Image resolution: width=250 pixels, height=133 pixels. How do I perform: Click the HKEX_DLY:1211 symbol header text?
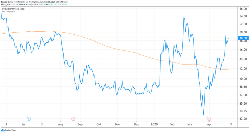(x=7, y=4)
